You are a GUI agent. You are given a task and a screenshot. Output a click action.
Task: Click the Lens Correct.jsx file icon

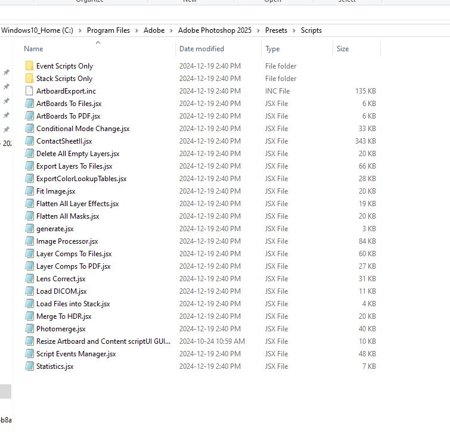pyautogui.click(x=29, y=278)
